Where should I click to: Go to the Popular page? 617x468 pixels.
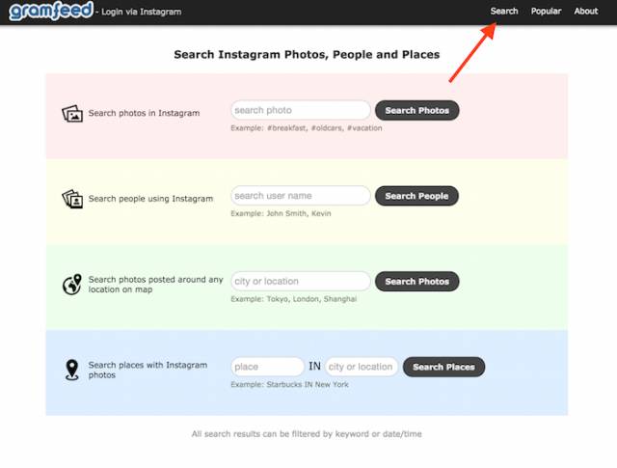(546, 12)
